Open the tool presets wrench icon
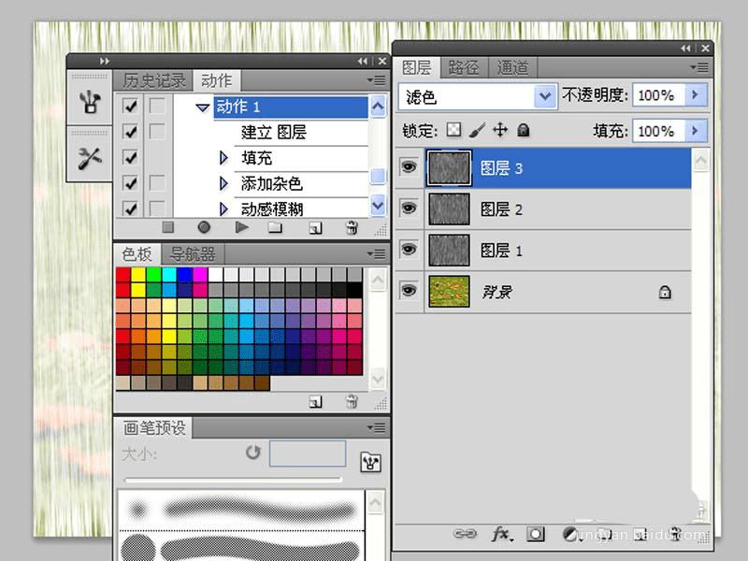This screenshot has width=748, height=561. pyautogui.click(x=90, y=158)
